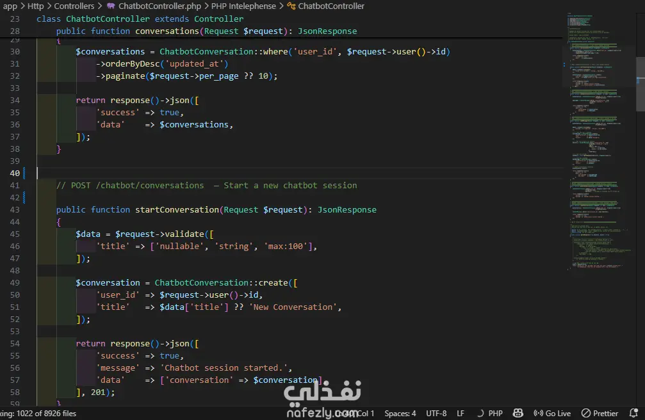Click ChatbotConversation::where on line 30
The image size is (645, 420).
(x=224, y=51)
